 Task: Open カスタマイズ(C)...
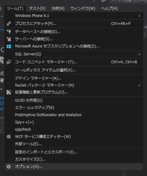coord(74,159)
